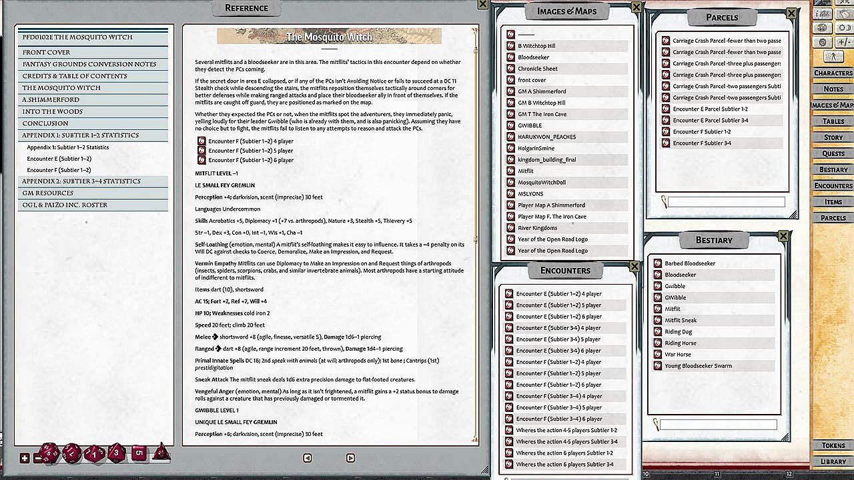The image size is (854, 480).
Task: Click the link icon beside MosquitoWitchDoll
Action: click(510, 182)
